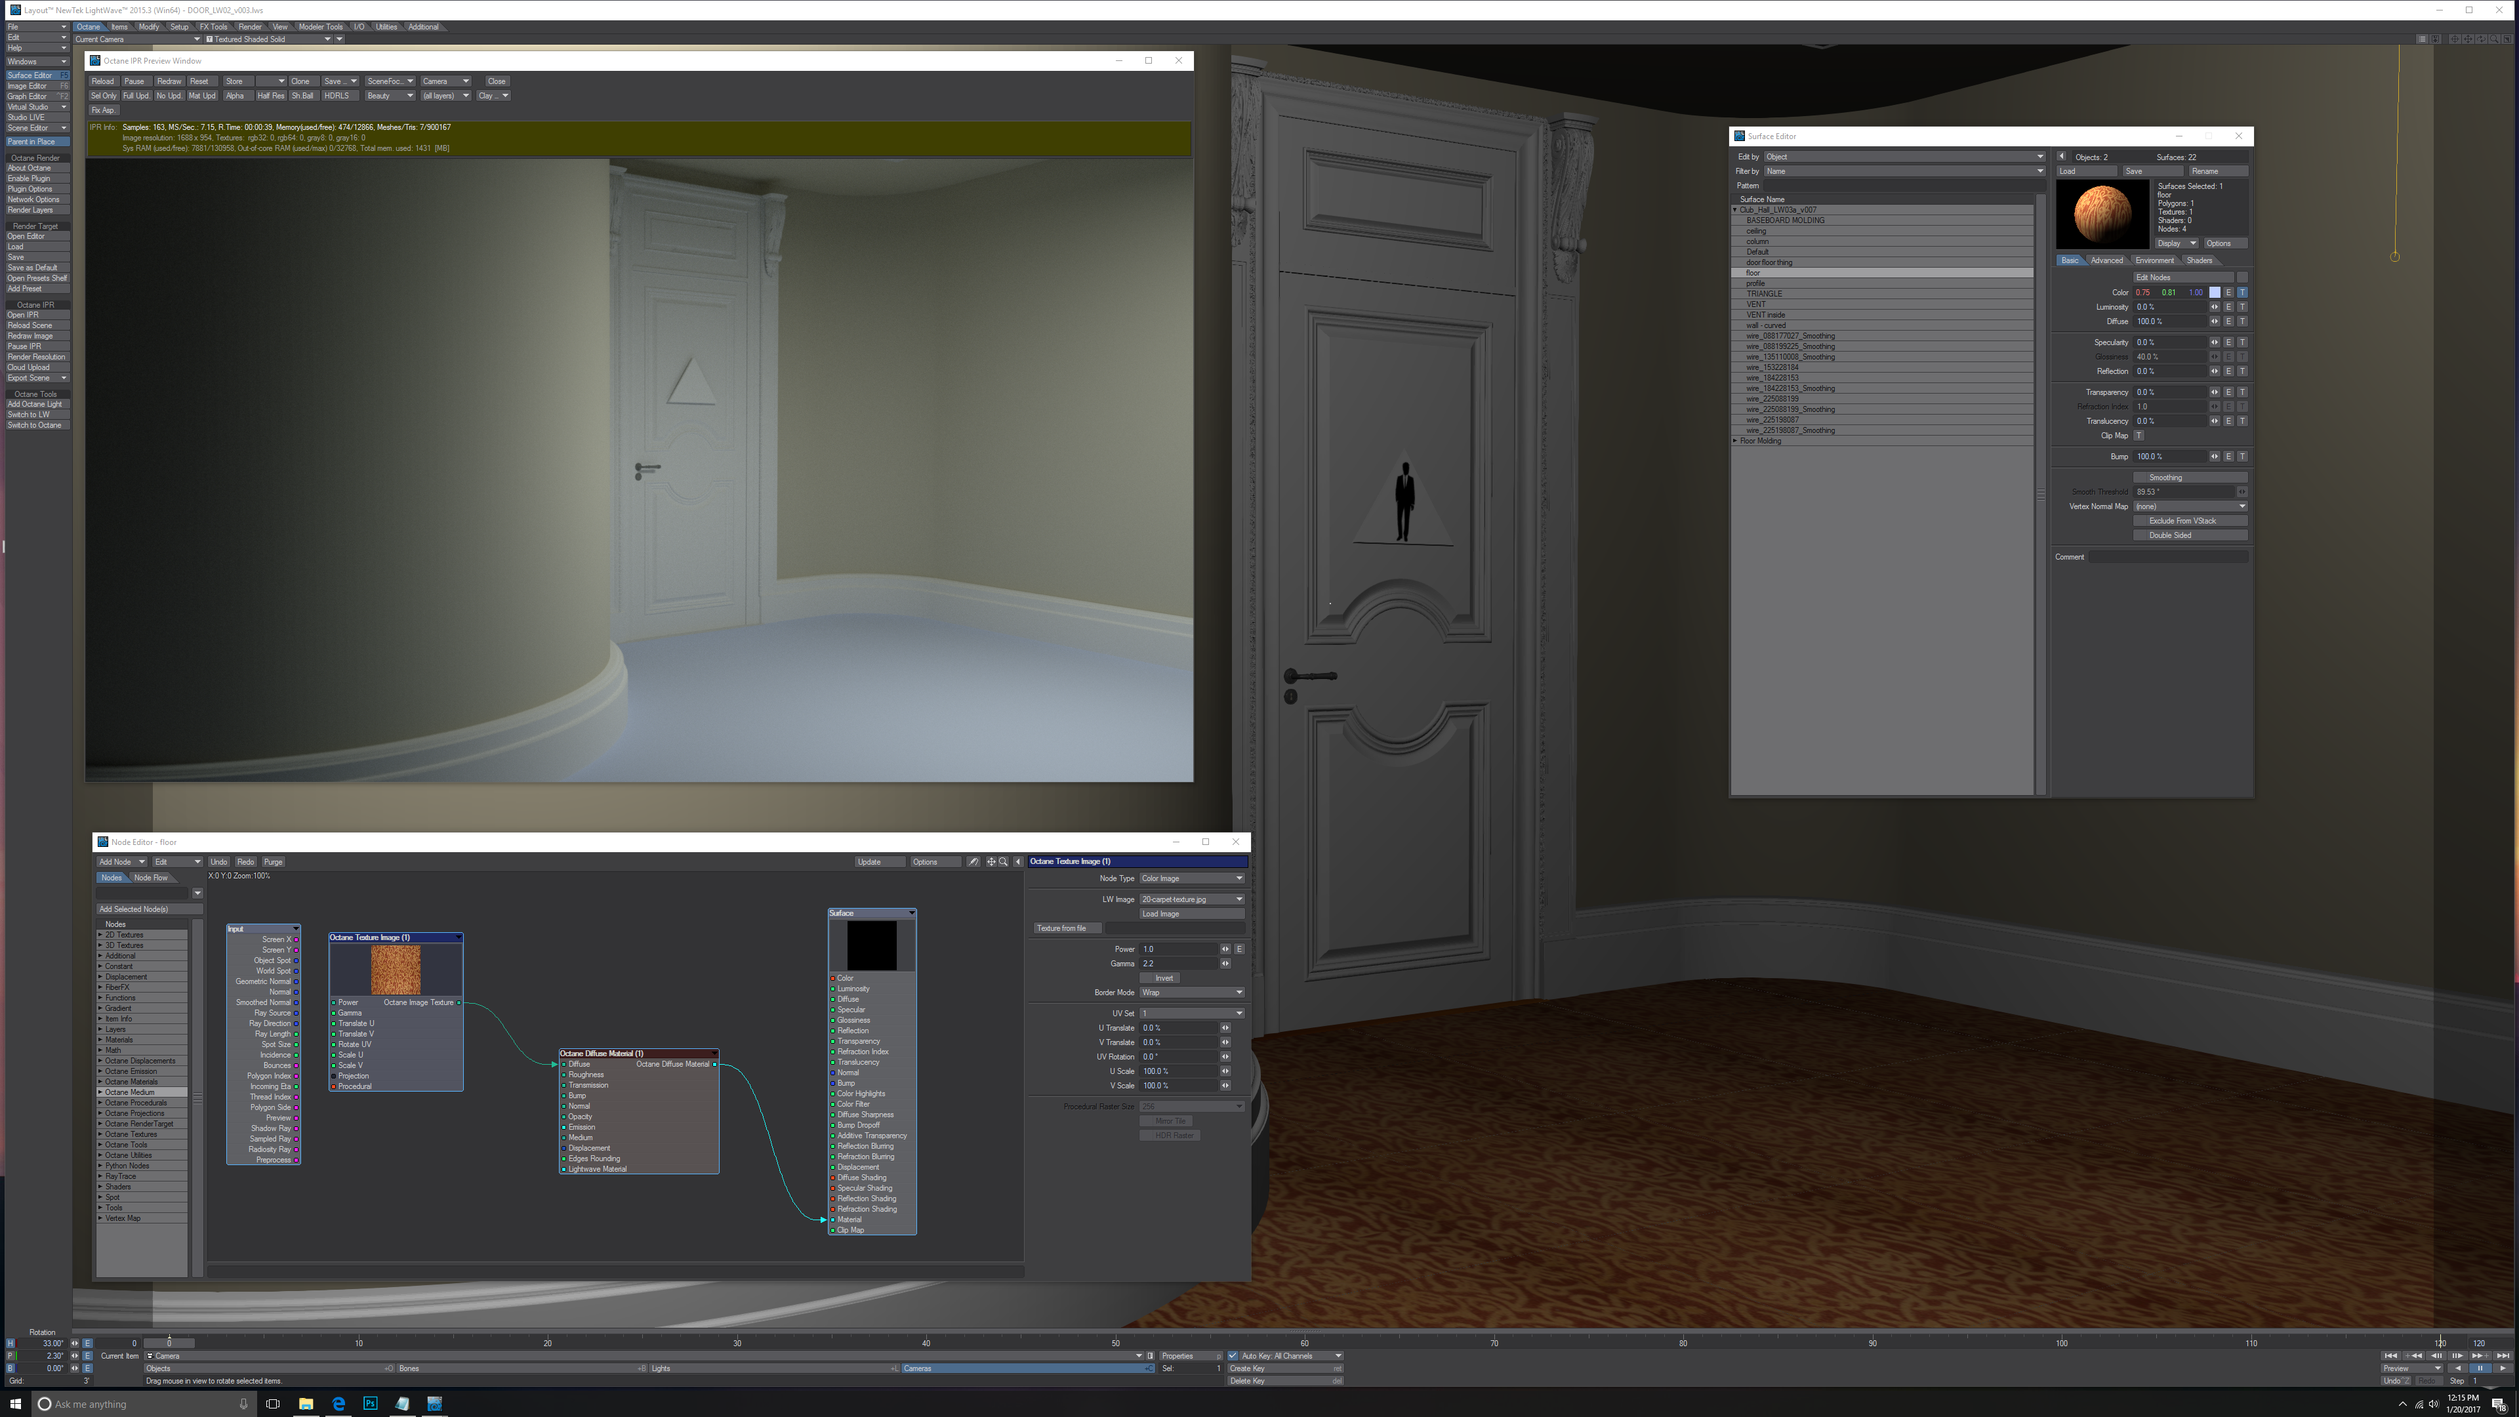The height and width of the screenshot is (1417, 2519).
Task: Click Bump texture T button
Action: pyautogui.click(x=2242, y=457)
